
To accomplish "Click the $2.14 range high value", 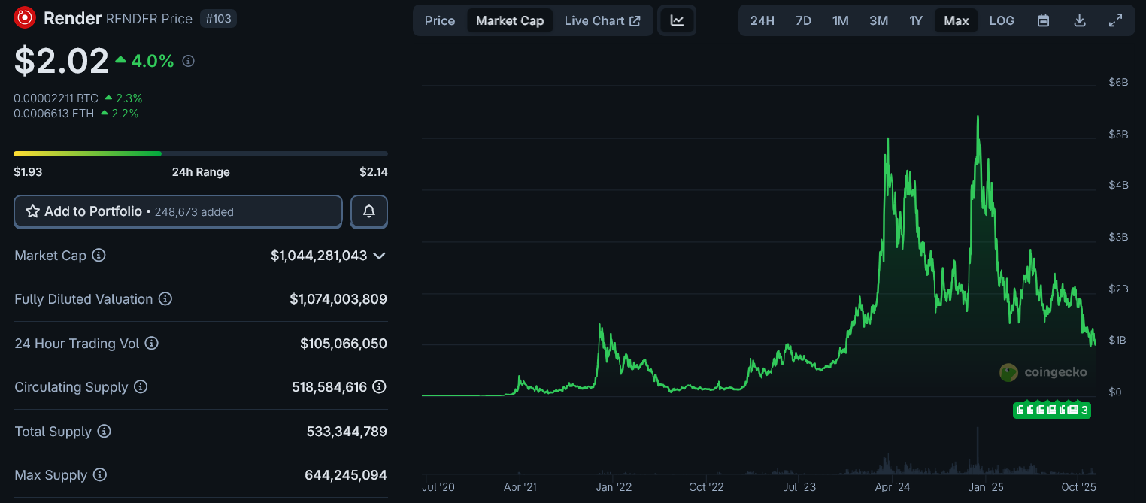I will [x=374, y=172].
